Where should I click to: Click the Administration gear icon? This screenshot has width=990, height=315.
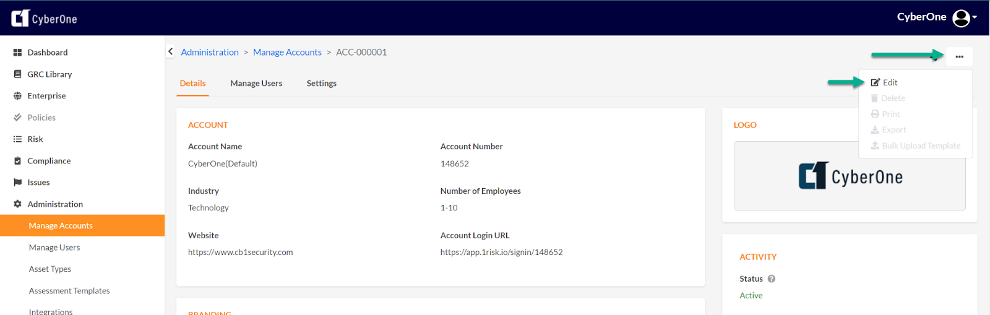17,204
